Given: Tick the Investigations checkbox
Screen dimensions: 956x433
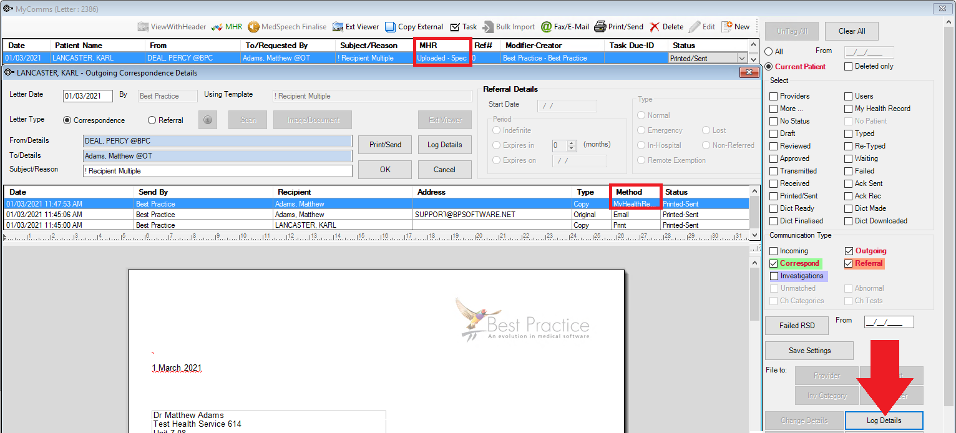Looking at the screenshot, I should click(774, 276).
